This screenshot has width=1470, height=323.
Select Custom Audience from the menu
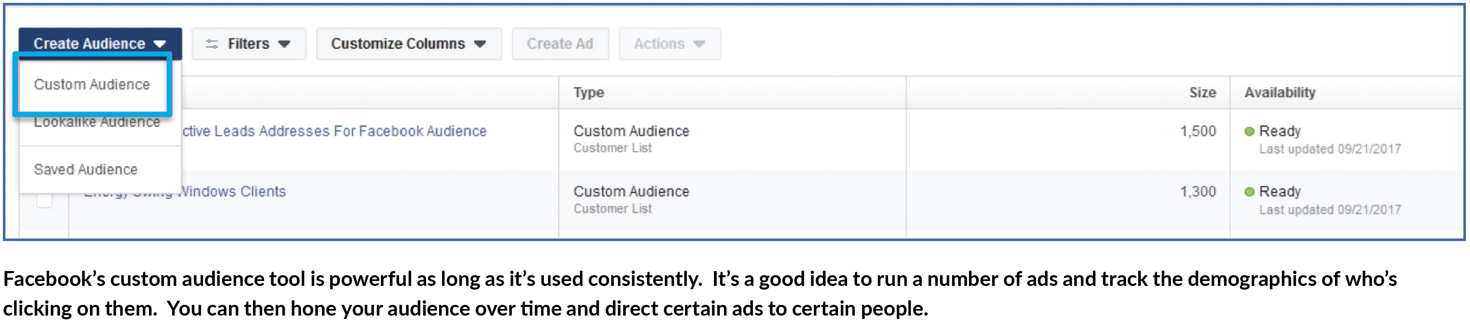(92, 84)
